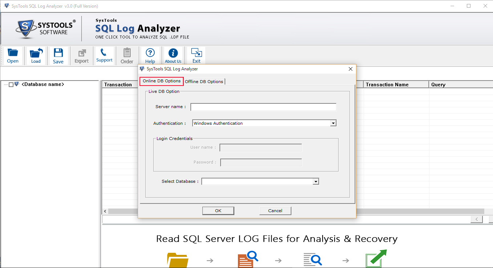Viewport: 493px width, 268px height.
Task: Click the Order clipboard icon
Action: [x=127, y=56]
